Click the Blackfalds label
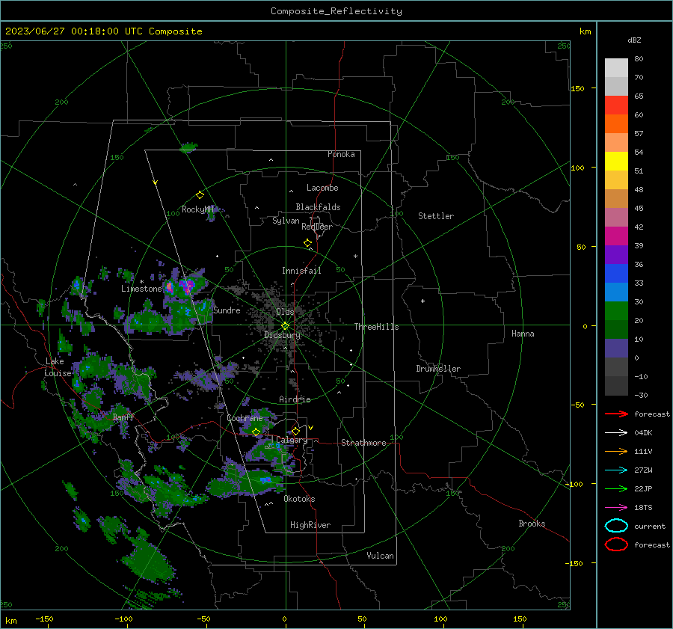Image resolution: width=673 pixels, height=629 pixels. pyautogui.click(x=318, y=207)
